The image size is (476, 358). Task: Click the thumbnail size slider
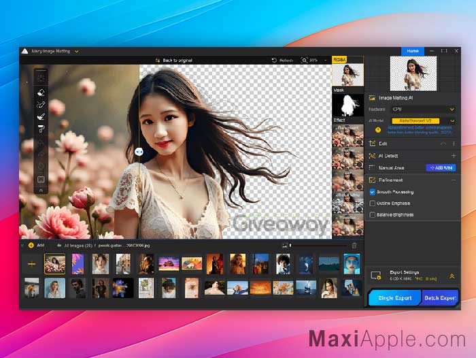318,245
